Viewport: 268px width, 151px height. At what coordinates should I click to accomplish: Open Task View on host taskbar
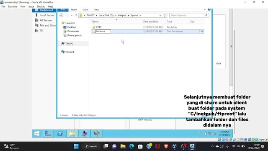[x=106, y=146]
